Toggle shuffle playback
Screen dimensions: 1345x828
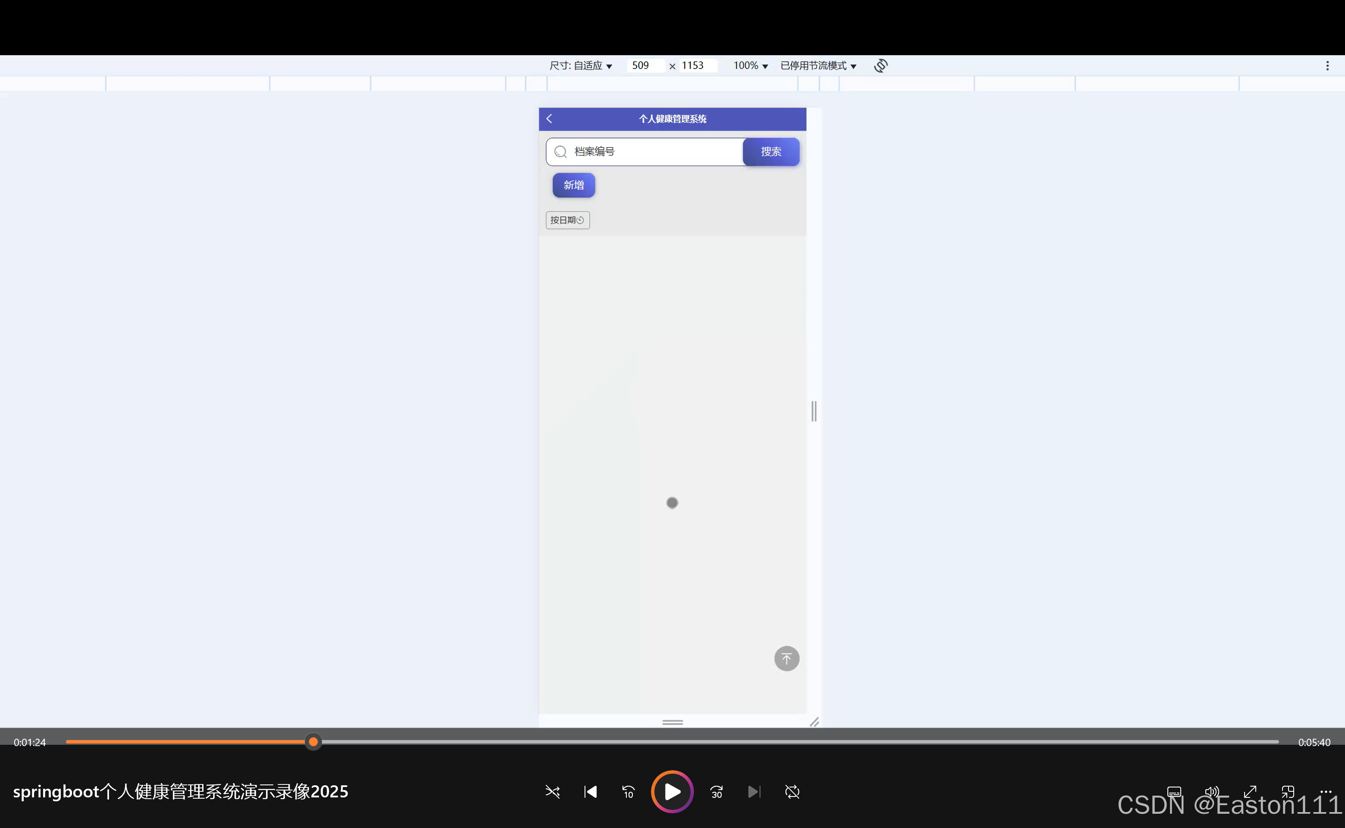click(552, 792)
